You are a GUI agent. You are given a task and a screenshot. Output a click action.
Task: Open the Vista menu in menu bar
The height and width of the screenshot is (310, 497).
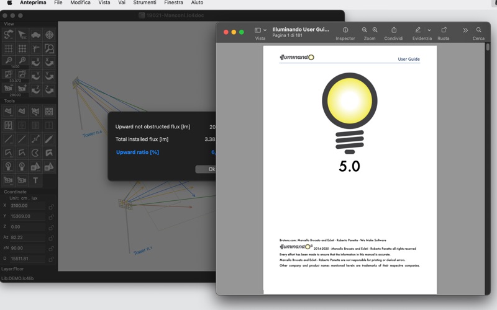coord(104,2)
